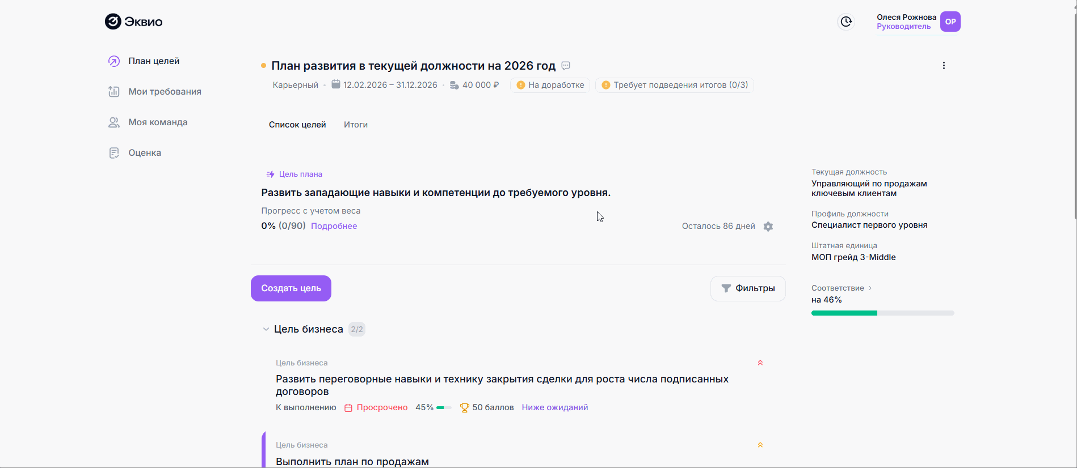Click the К выполнению status text
The image size is (1077, 468).
click(x=306, y=407)
